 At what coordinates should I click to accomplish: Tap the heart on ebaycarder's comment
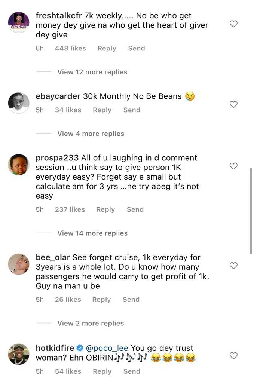pos(233,104)
